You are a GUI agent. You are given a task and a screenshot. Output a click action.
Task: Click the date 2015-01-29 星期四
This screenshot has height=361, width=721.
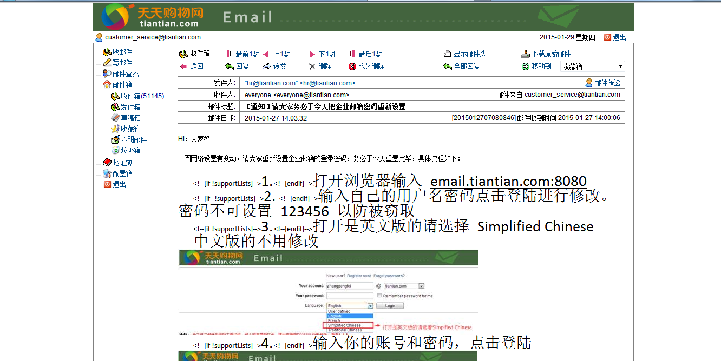[x=567, y=37]
